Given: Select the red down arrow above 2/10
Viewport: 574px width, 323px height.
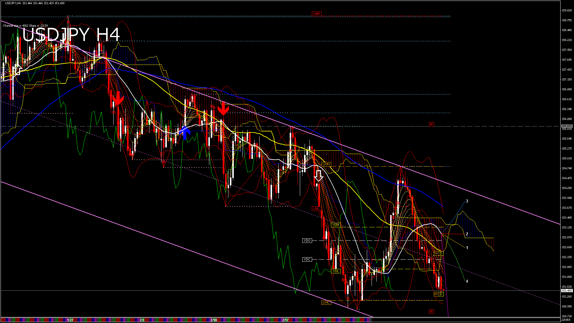Looking at the screenshot, I should (x=223, y=109).
